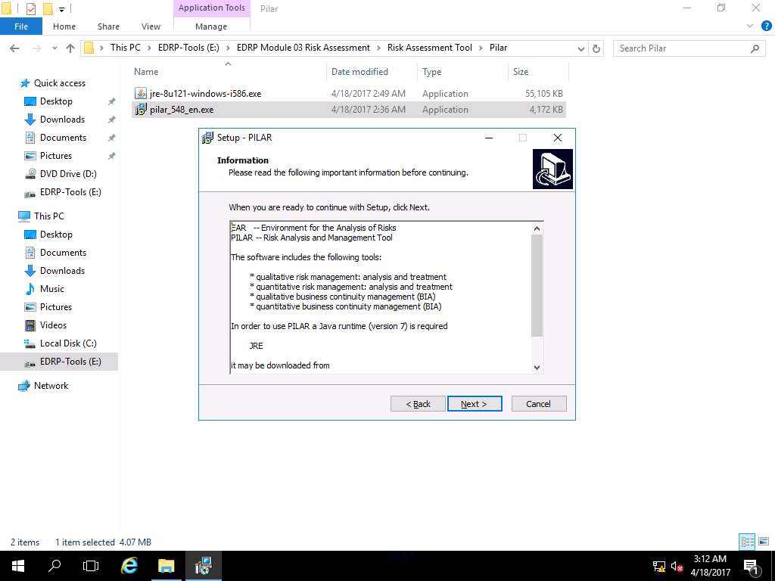Go back in Explorer navigation
775x581 pixels.
14,48
